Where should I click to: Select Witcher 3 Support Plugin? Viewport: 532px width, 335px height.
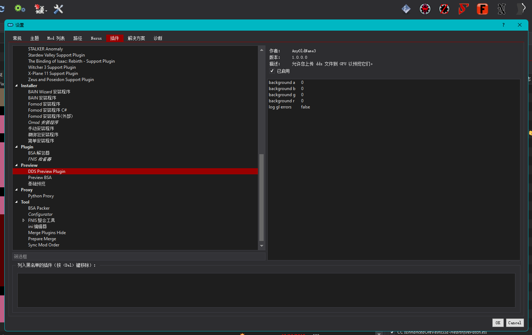click(52, 67)
